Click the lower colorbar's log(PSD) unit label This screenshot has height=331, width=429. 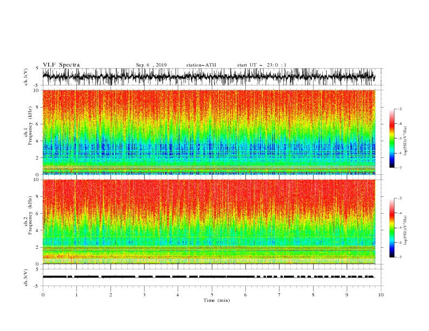[x=405, y=230]
